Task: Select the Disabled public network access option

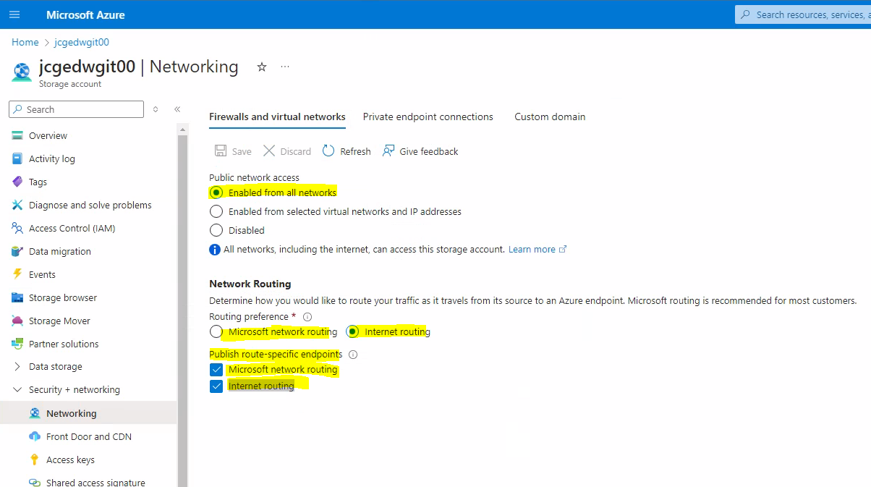Action: coord(216,230)
